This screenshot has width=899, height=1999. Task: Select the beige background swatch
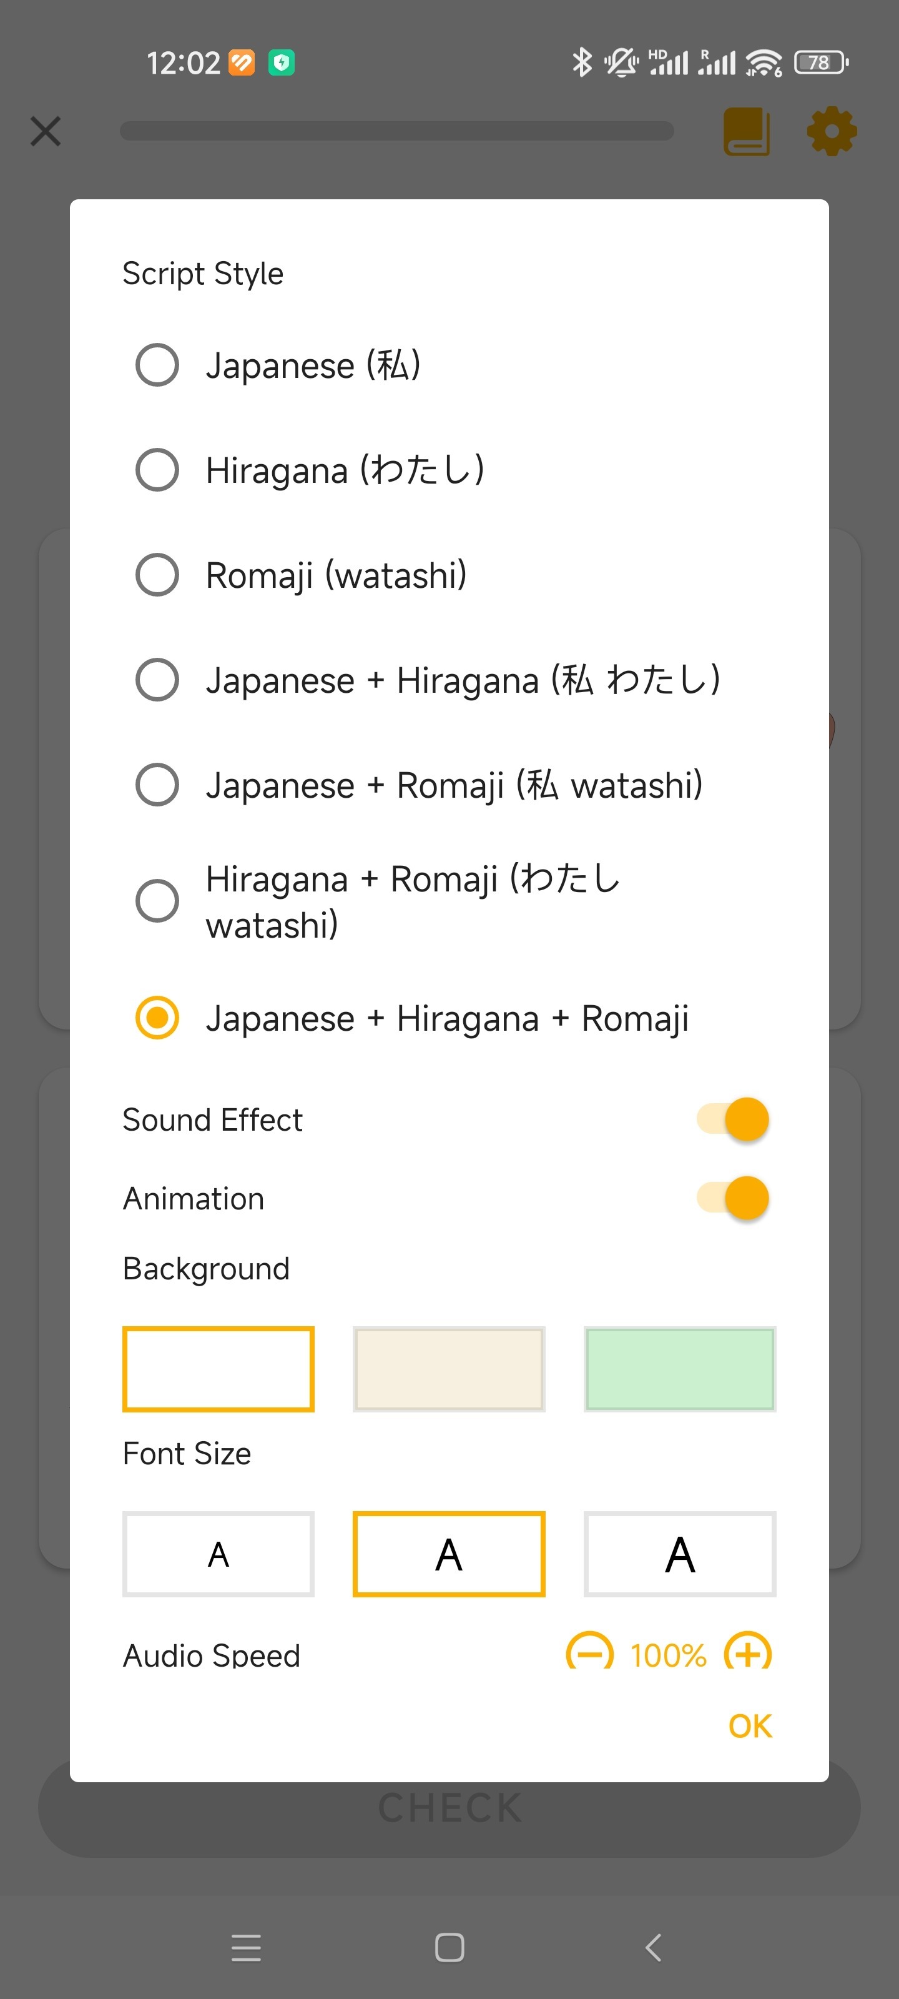pyautogui.click(x=449, y=1369)
